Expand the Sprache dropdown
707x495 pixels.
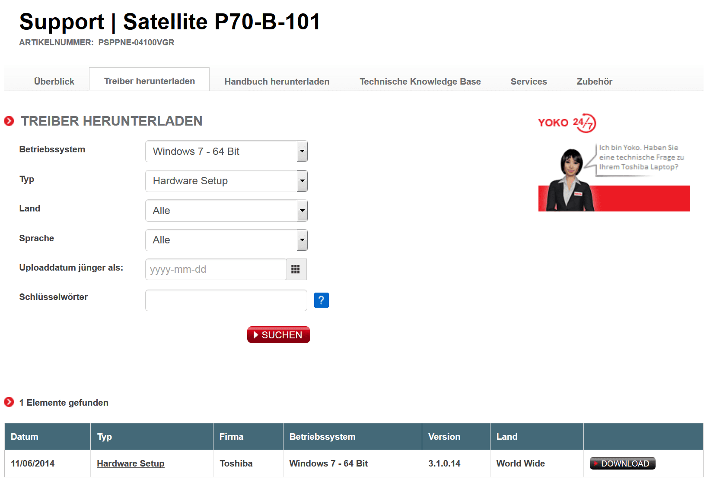(x=226, y=240)
